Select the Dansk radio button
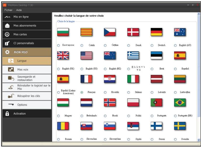Image resolution: width=201 pixels, height=147 pixels. pos(129,45)
